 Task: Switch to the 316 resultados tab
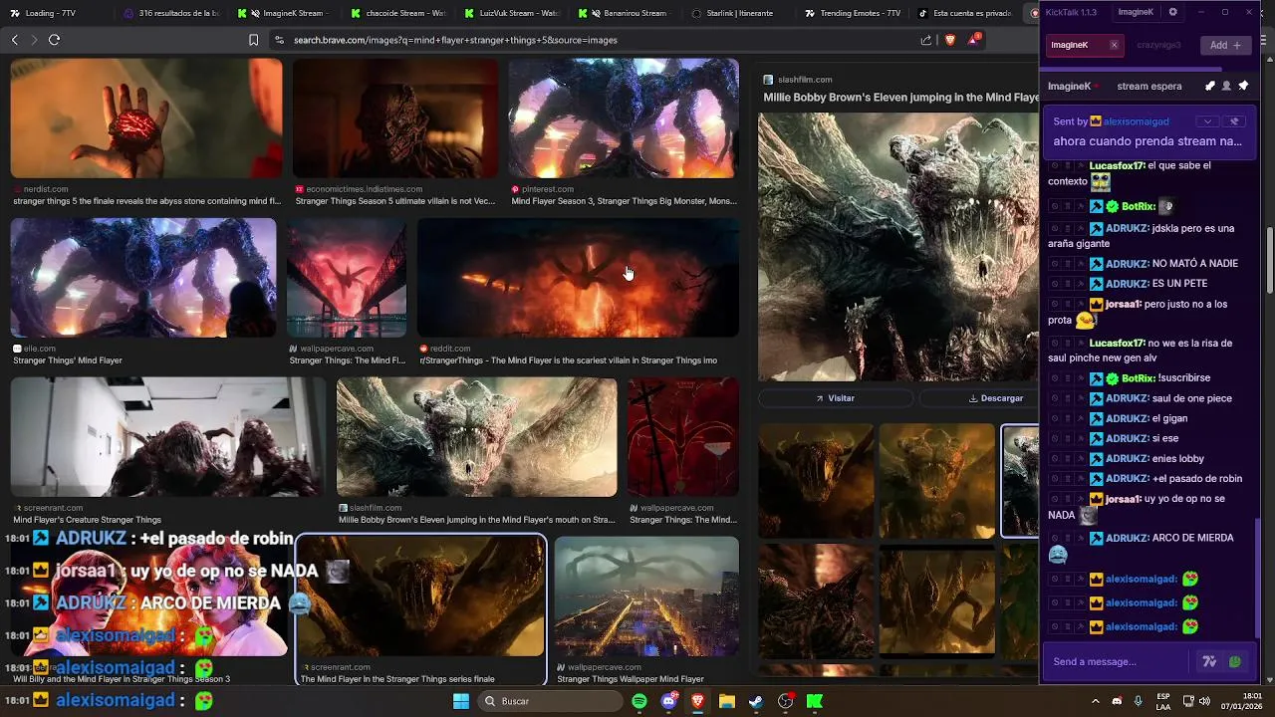point(171,13)
